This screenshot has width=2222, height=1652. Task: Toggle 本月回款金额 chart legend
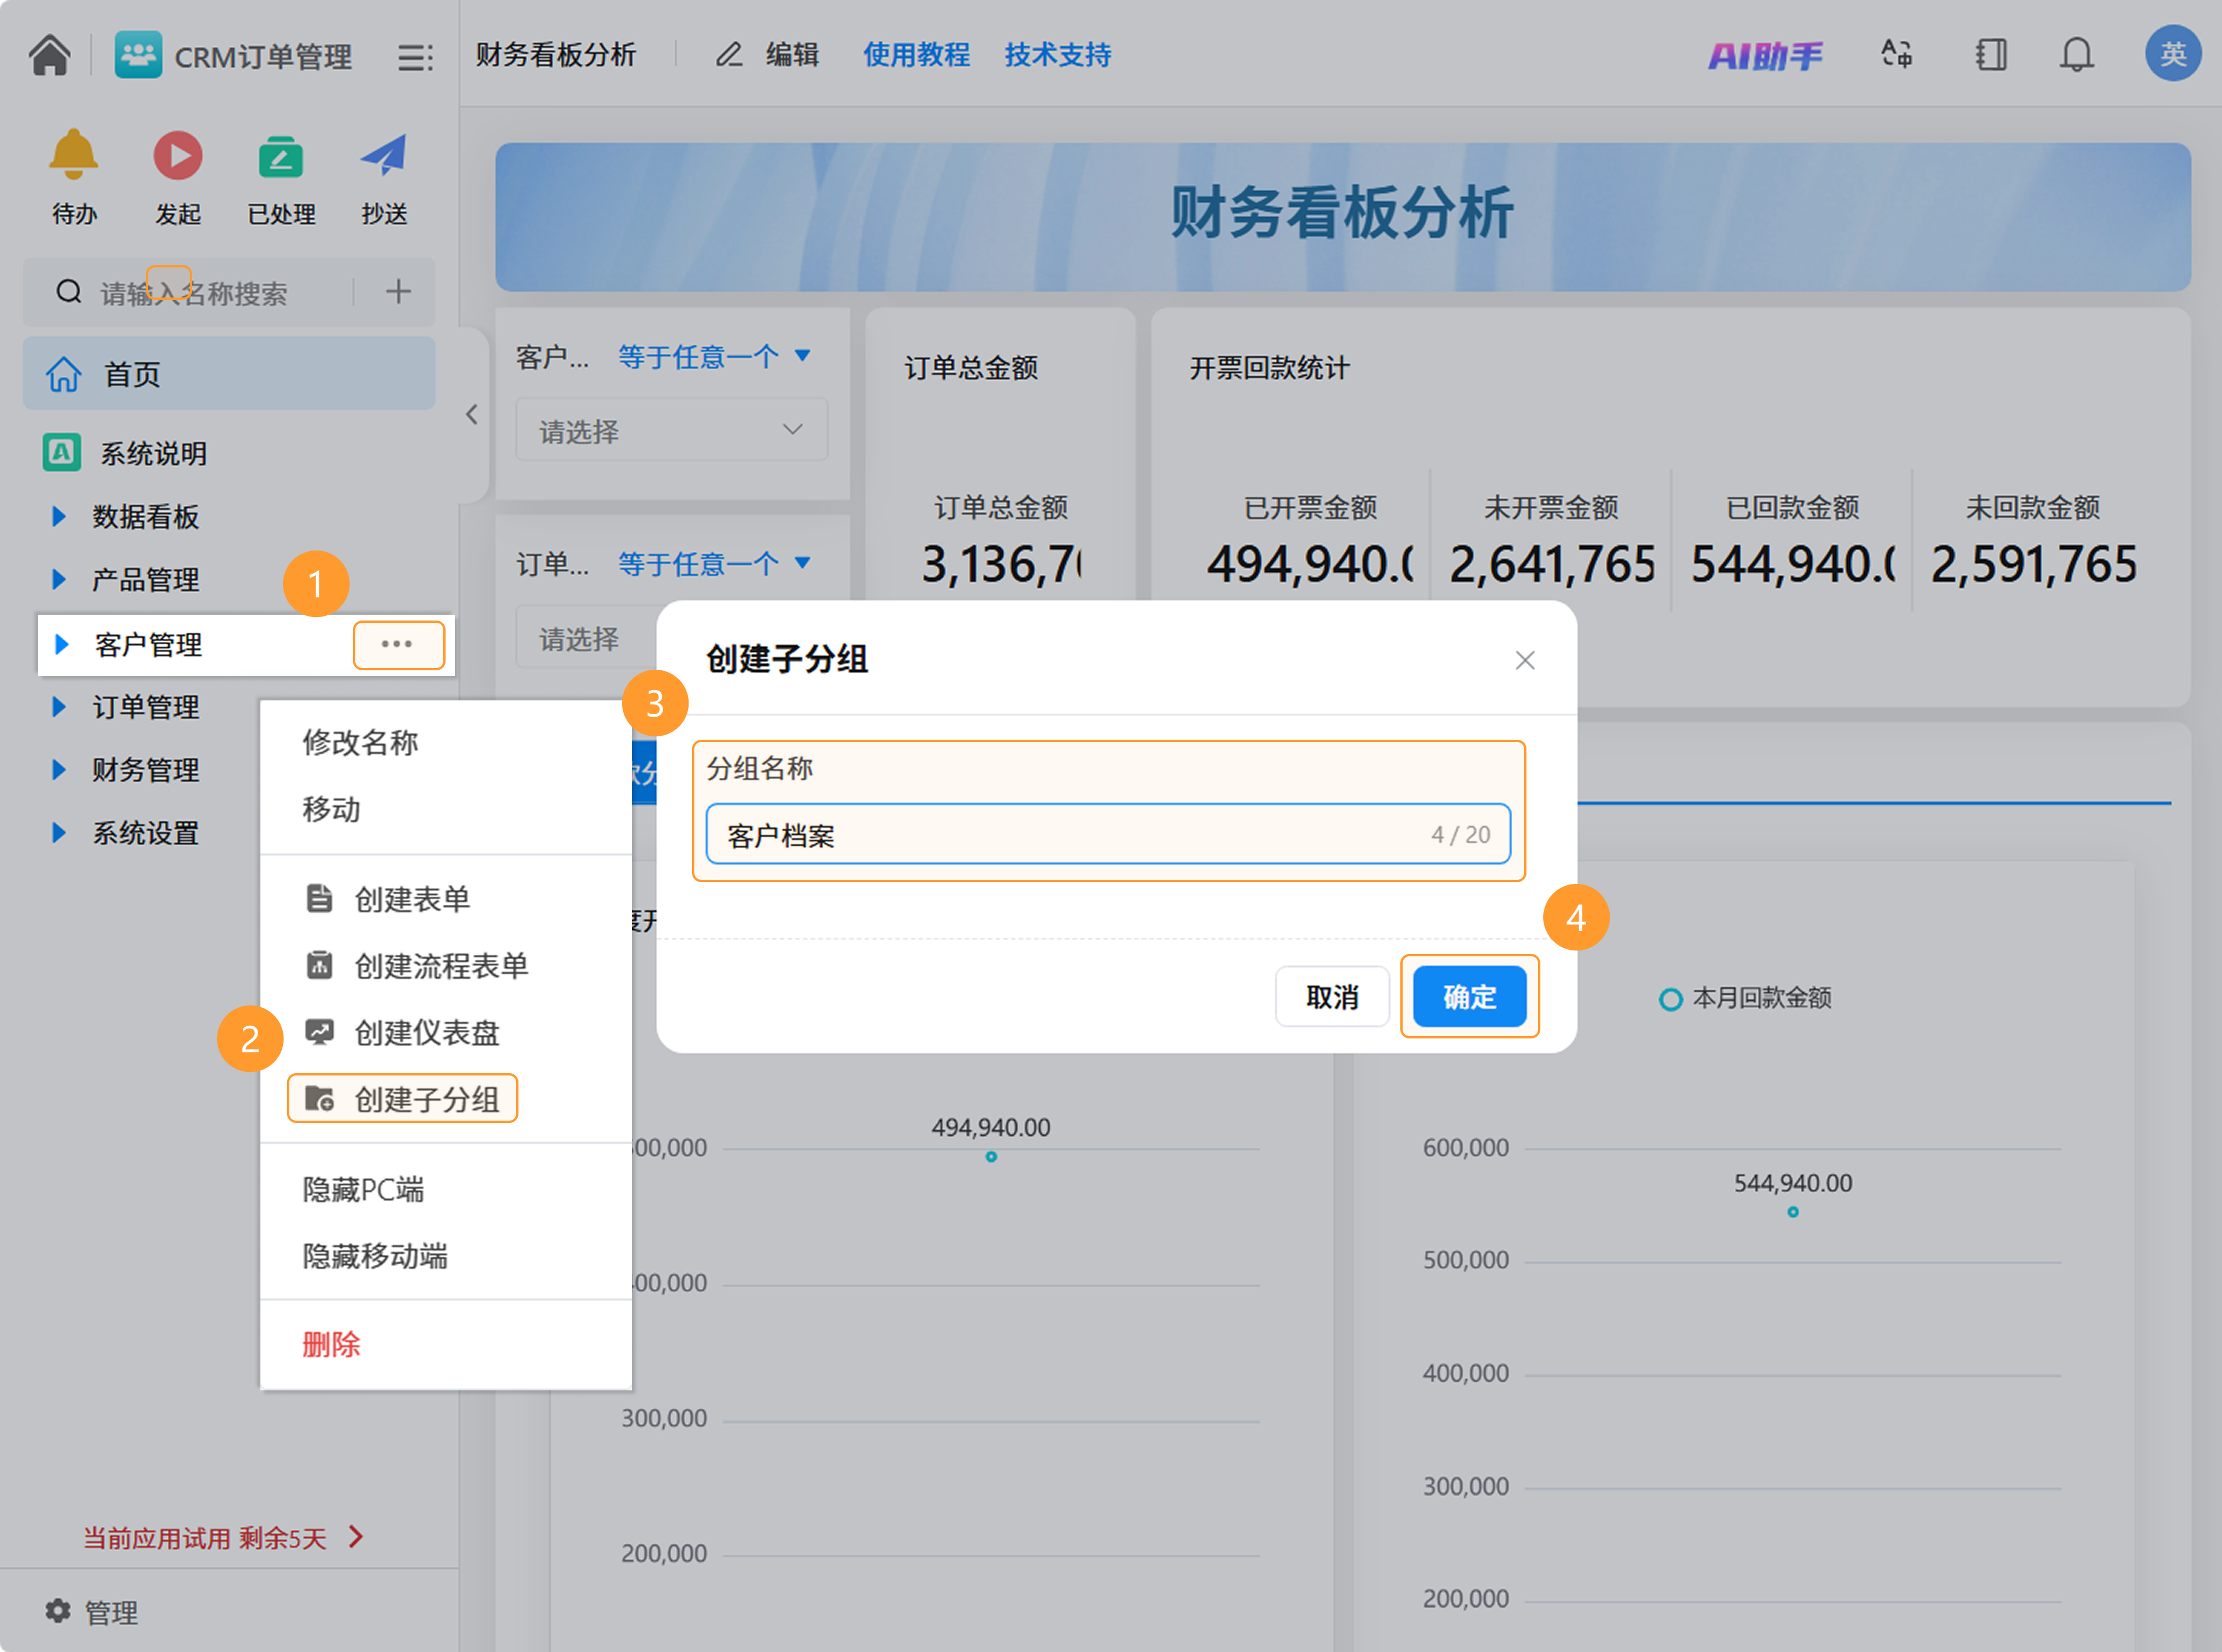pyautogui.click(x=1745, y=998)
